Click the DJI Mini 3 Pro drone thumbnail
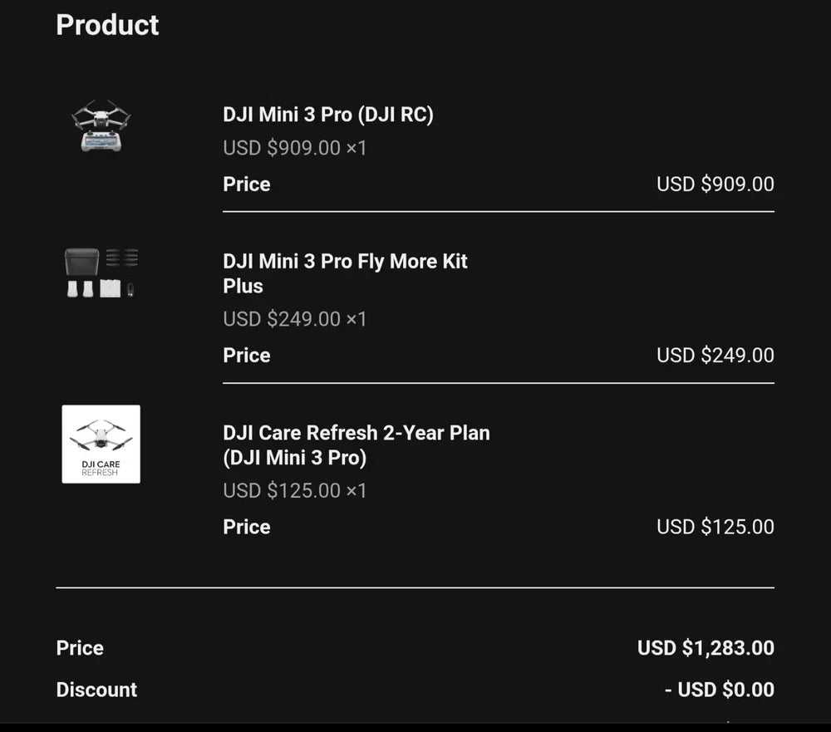The image size is (831, 732). (x=101, y=125)
